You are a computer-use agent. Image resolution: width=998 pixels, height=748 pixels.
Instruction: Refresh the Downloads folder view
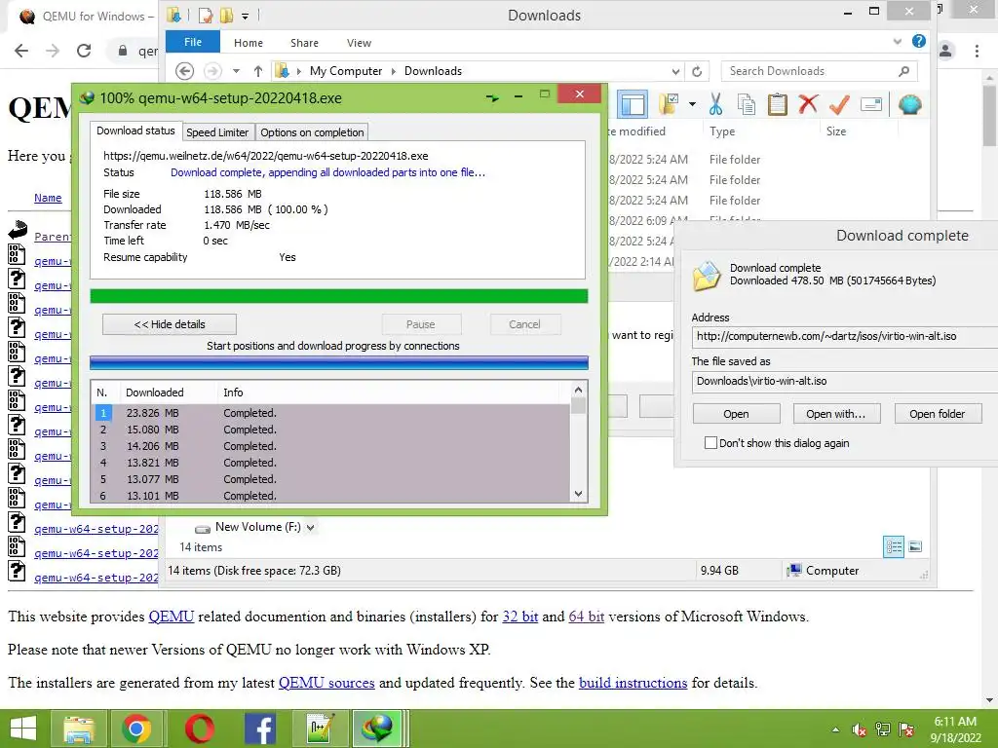pos(697,71)
